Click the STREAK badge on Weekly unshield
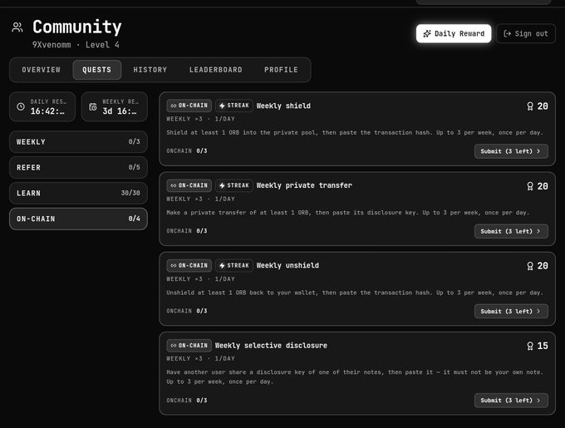 point(234,265)
